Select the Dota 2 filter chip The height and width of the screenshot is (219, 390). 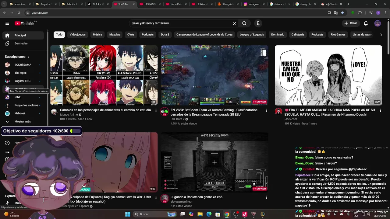pyautogui.click(x=165, y=35)
